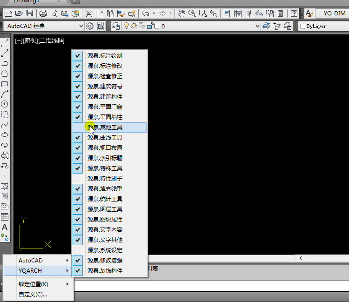Viewport: 349px width, 302px height.
Task: Select the Multiline Text A tool
Action: click(5, 227)
